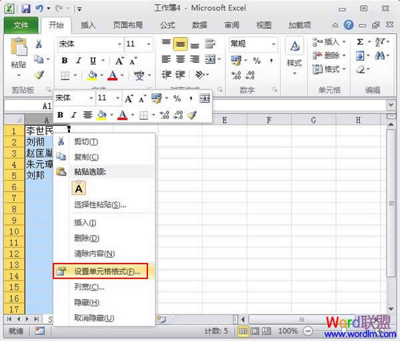400x341 pixels.
Task: Click the Fill down arrow icon in editing group
Action: 360,55
